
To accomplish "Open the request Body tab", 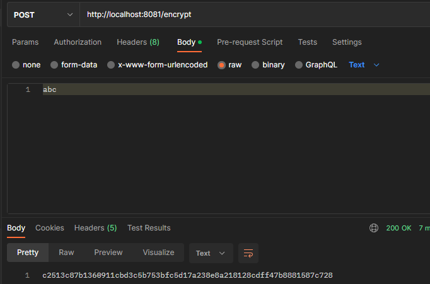I will (189, 42).
